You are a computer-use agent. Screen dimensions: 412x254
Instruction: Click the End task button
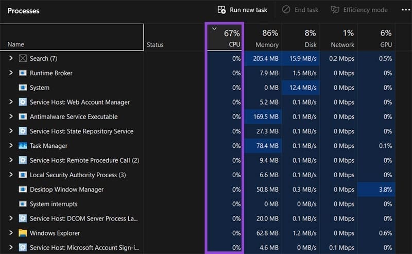[301, 10]
